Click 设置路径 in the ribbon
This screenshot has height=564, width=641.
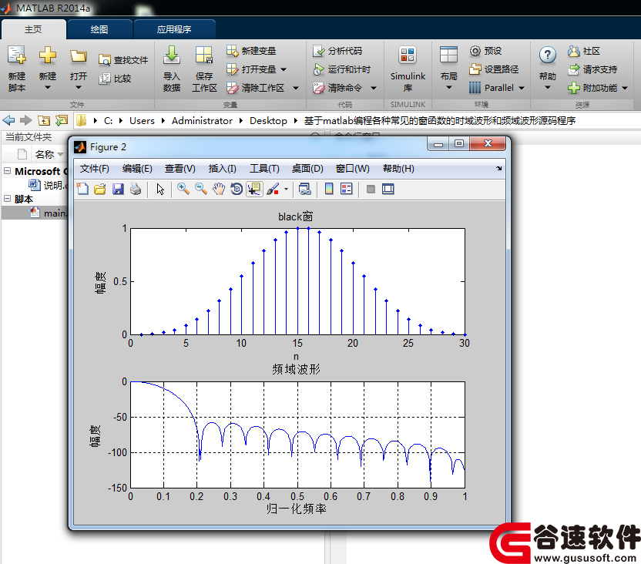click(x=494, y=69)
